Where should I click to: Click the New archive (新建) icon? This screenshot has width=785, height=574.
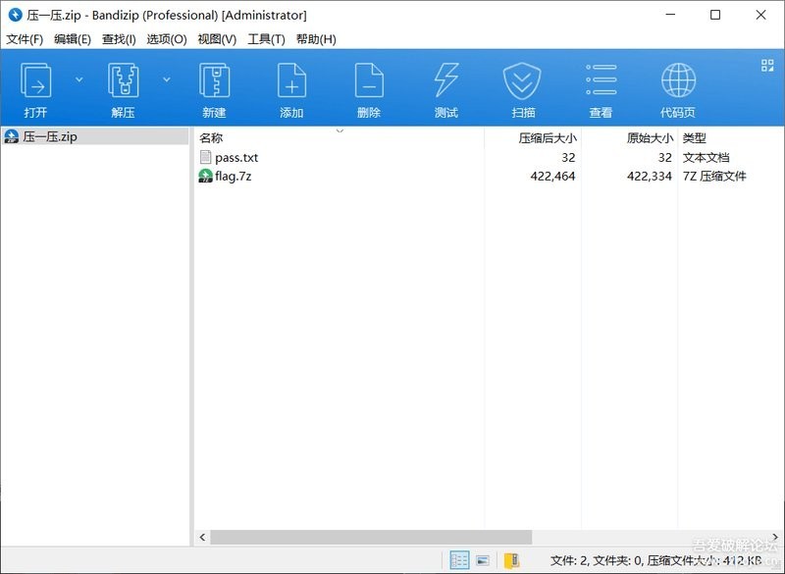point(214,80)
